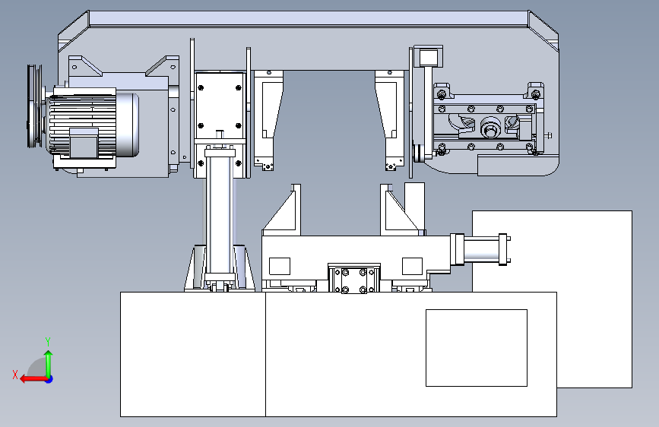Select the horizontal clamping cylinder on the vise
Screen dimensions: 659x427
pos(480,248)
